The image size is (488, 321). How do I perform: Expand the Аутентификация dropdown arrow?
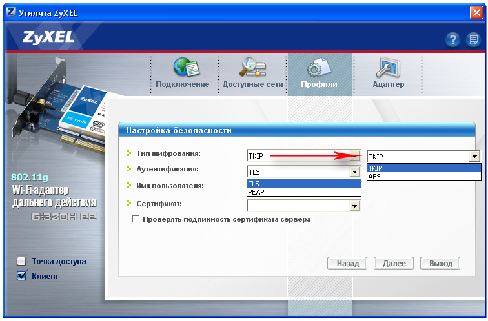[354, 172]
